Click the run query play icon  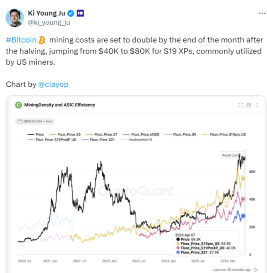pos(256,270)
